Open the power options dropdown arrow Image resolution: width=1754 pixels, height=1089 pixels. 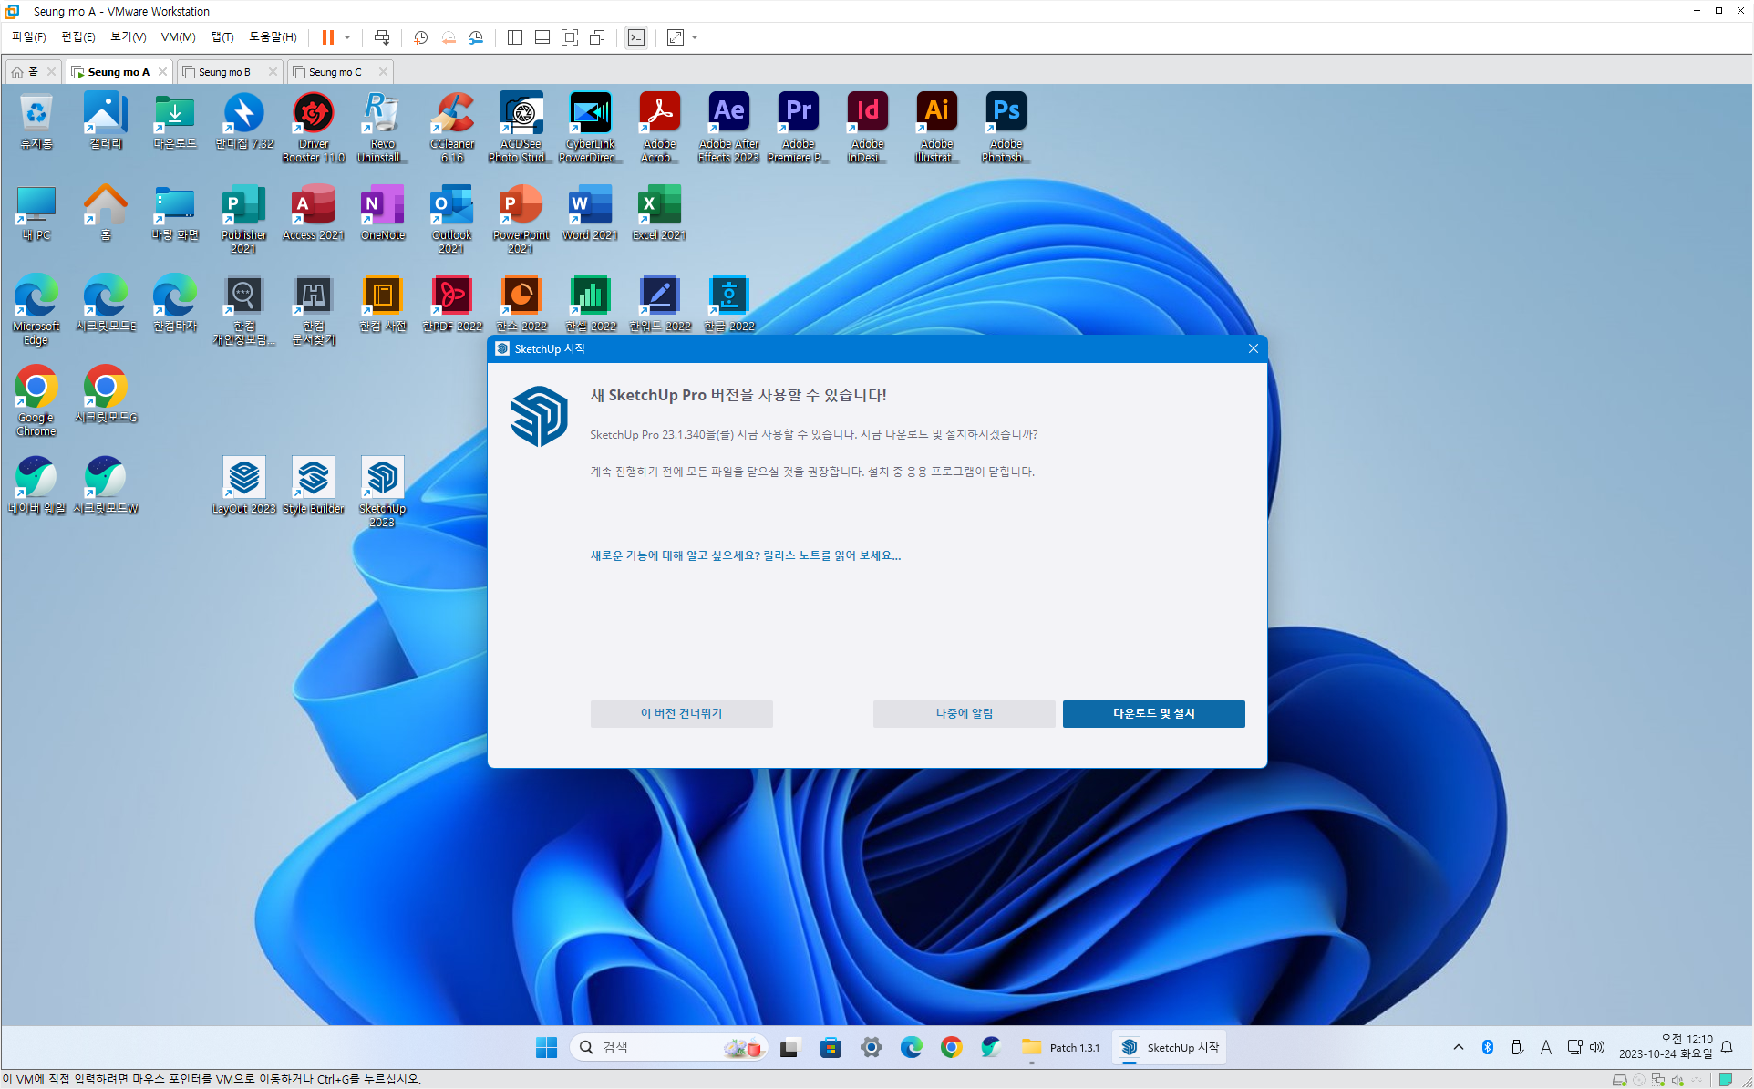tap(347, 37)
